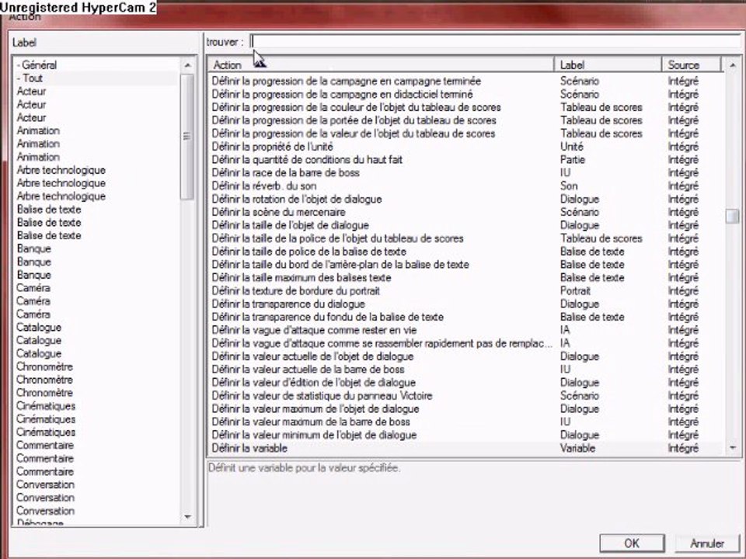Viewport: 746px width, 559px height.
Task: Sort list by Action column header
Action: [381, 64]
